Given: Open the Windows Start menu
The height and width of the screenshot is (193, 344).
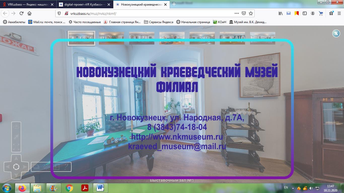Looking at the screenshot, I should pyautogui.click(x=7, y=188).
